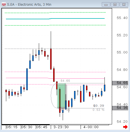This screenshot has height=132, width=130.
Task: Click the window title S.EA - Electronic Arts, 3 Min
Action: (29, 4)
